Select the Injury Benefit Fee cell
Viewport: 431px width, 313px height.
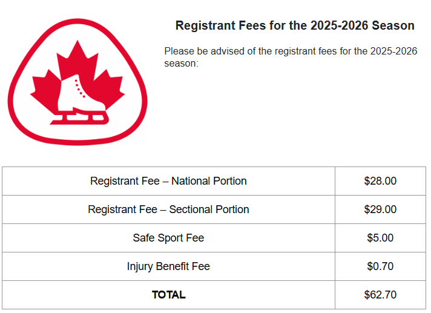pos(168,266)
